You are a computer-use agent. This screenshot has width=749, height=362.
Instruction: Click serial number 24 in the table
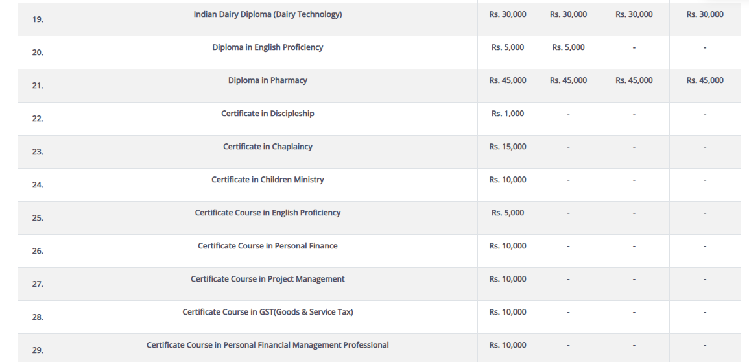pyautogui.click(x=38, y=185)
